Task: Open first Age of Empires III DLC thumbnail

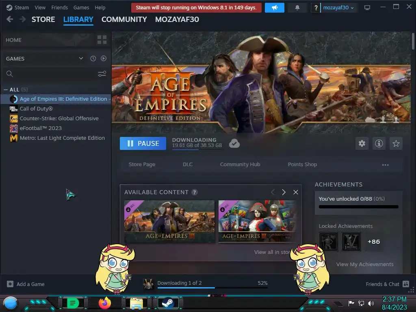Action: pos(169,221)
